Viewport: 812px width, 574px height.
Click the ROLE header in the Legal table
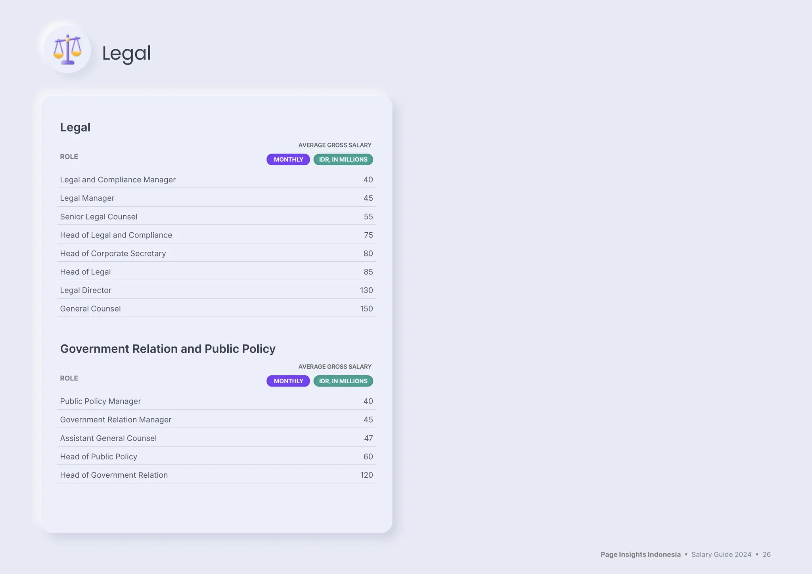click(69, 157)
